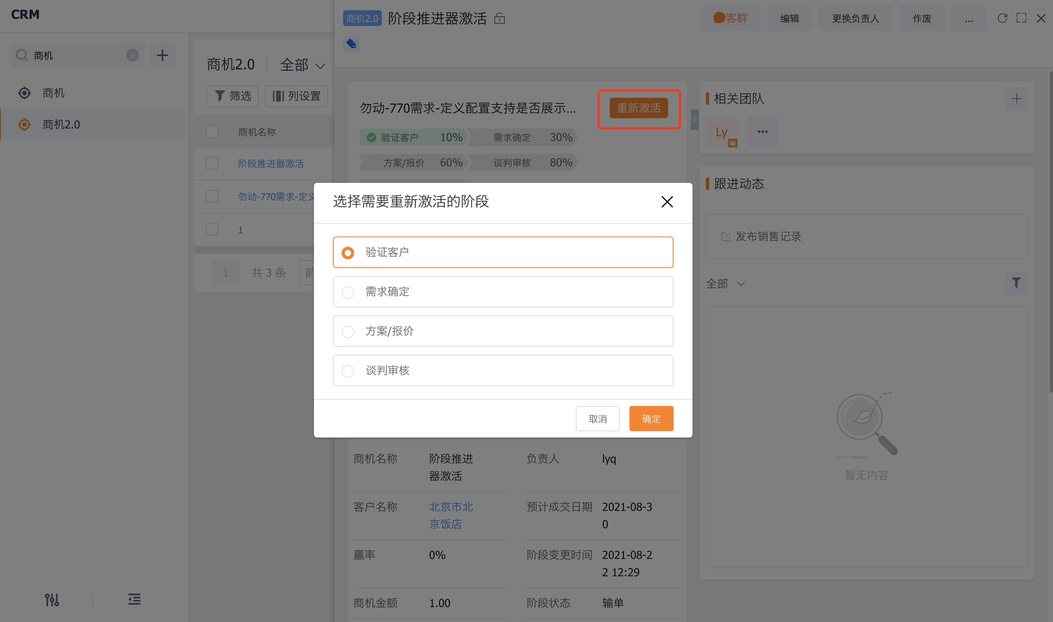1053x622 pixels.
Task: Select the 验证客户 radio option
Action: coord(503,252)
